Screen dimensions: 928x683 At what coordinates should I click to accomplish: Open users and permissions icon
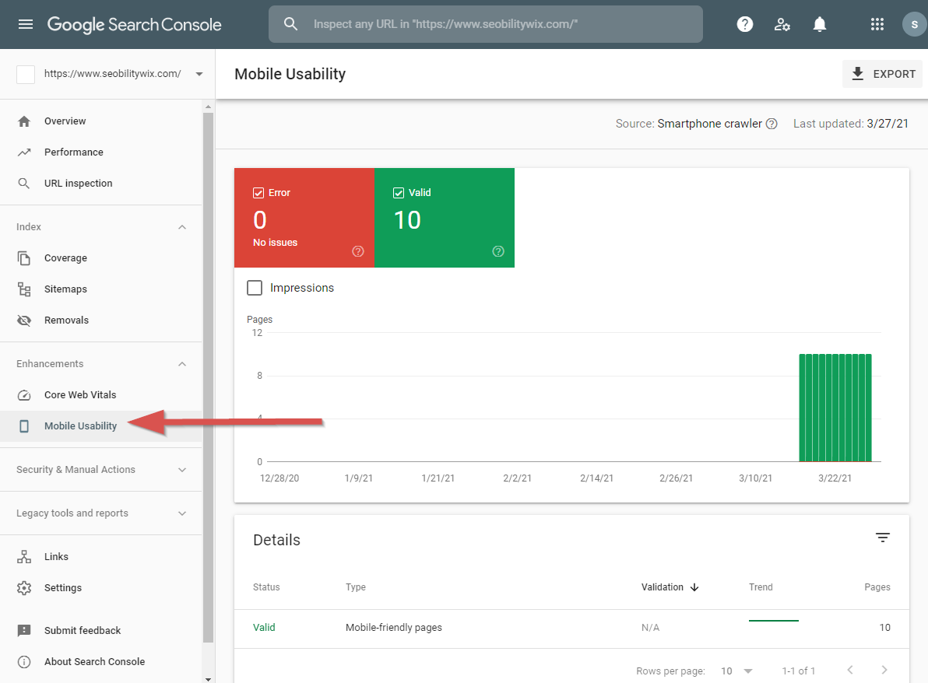pyautogui.click(x=782, y=24)
